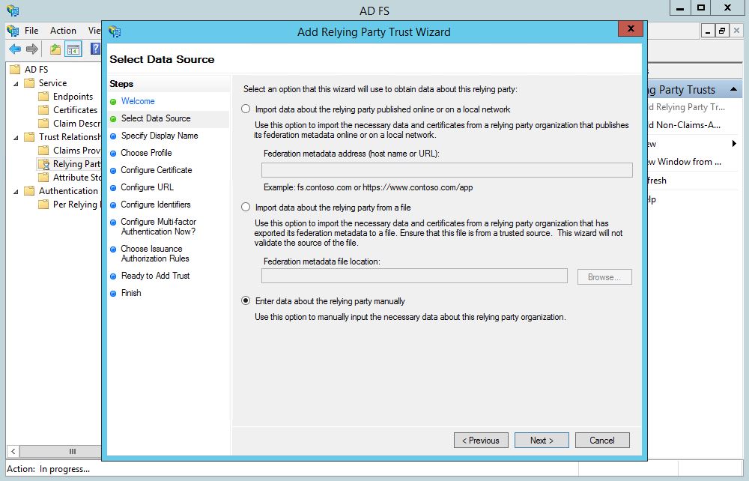
Task: Click the blue Help toolbar icon
Action: (95, 49)
